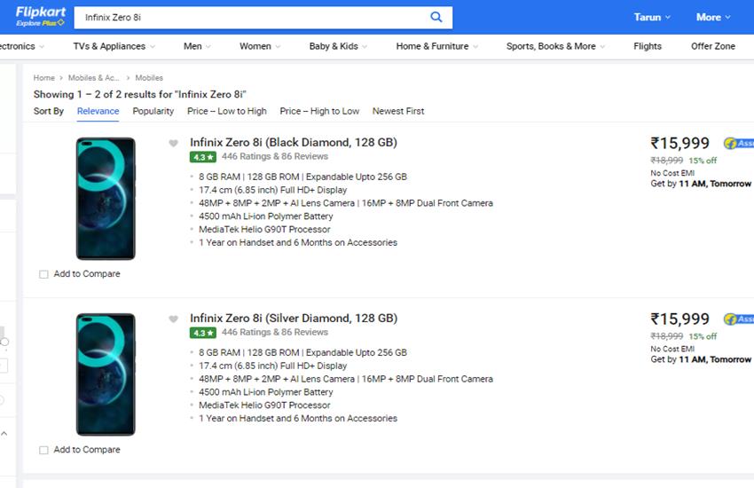754x488 pixels.
Task: Sort results by Popularity
Action: coord(153,111)
